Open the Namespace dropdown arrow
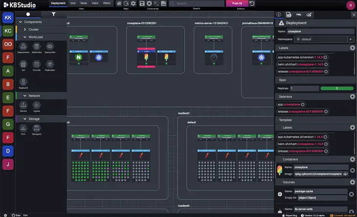The width and height of the screenshot is (357, 217). [x=351, y=39]
